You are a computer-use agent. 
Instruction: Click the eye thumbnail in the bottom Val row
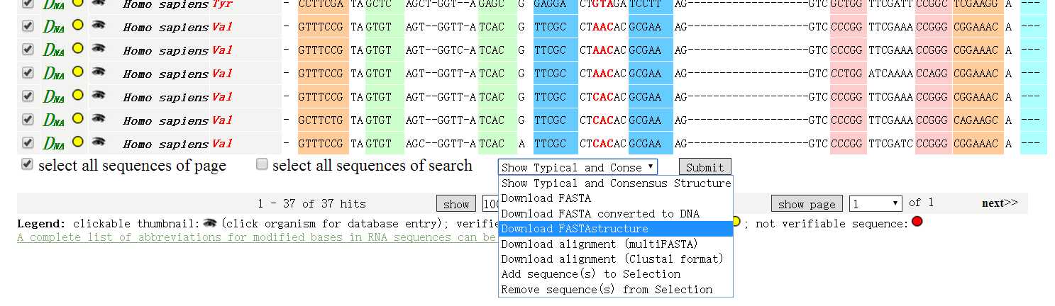pyautogui.click(x=99, y=142)
